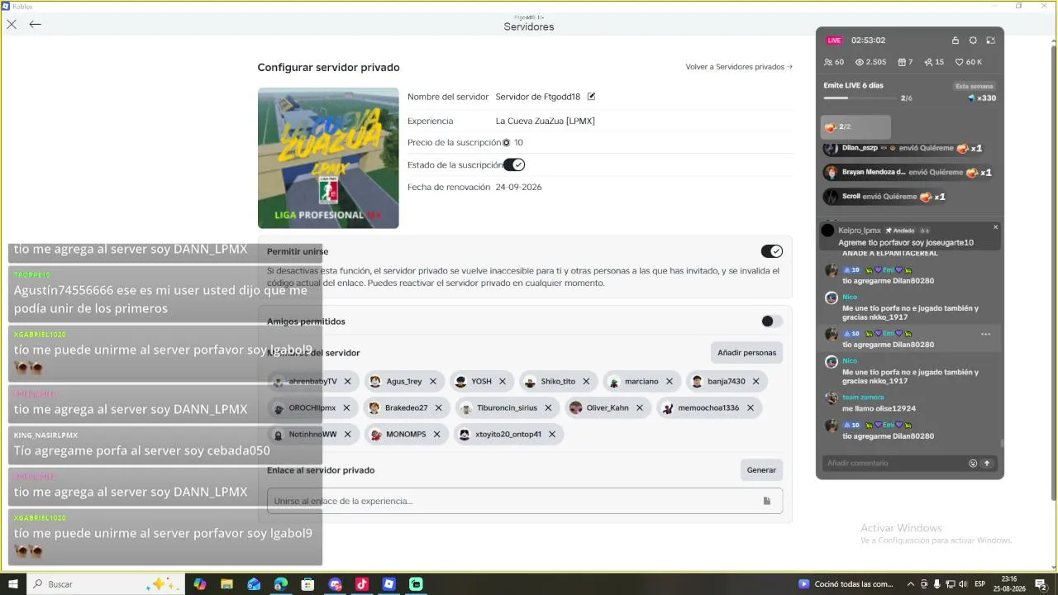Screen dimensions: 1058x595
Task: Open the La Cueva ZuaZua server thumbnail
Action: point(328,158)
